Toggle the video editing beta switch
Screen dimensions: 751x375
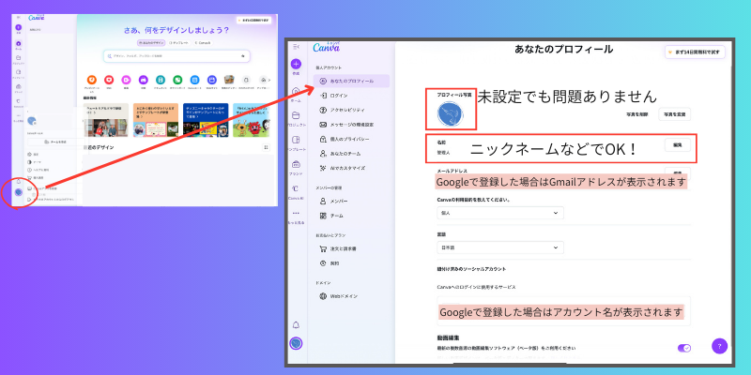(x=684, y=348)
